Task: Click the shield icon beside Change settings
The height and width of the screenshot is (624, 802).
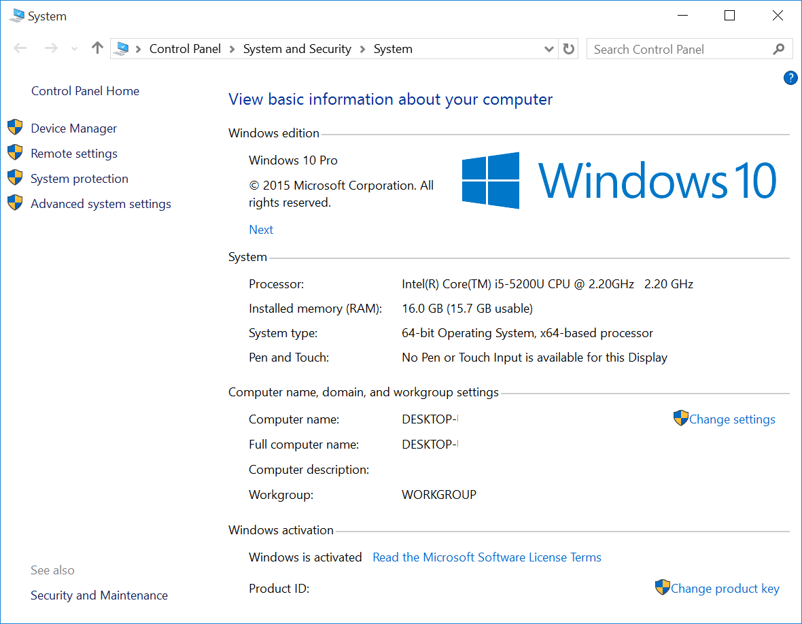Action: click(x=681, y=418)
